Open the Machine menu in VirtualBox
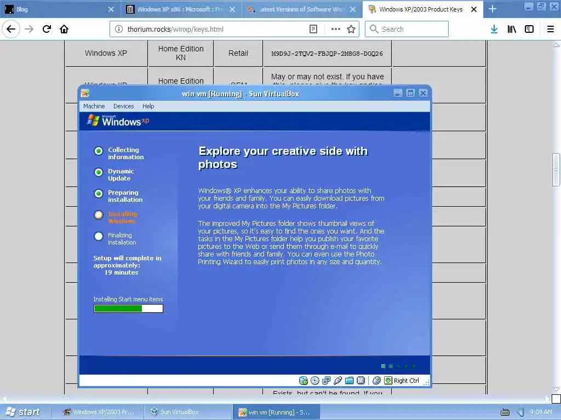The height and width of the screenshot is (420, 561). (94, 106)
